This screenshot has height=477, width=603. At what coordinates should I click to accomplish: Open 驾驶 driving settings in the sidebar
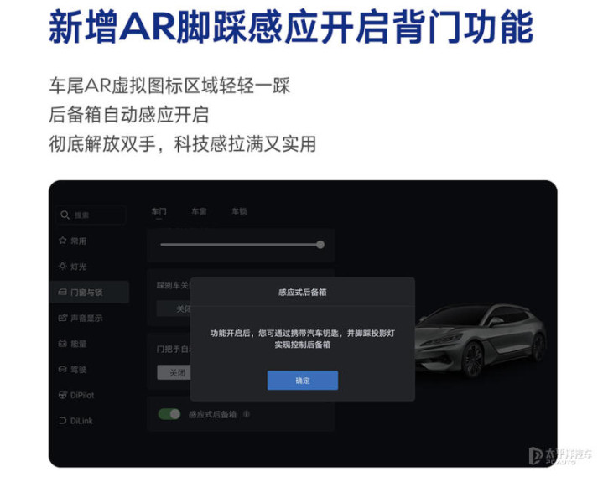73,370
